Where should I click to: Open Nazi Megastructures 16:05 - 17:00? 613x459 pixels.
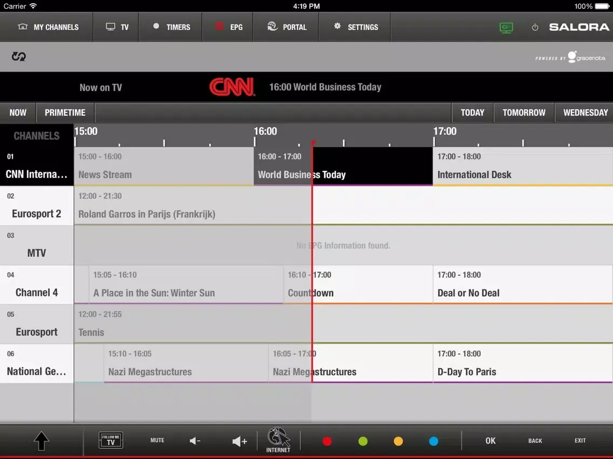point(351,363)
